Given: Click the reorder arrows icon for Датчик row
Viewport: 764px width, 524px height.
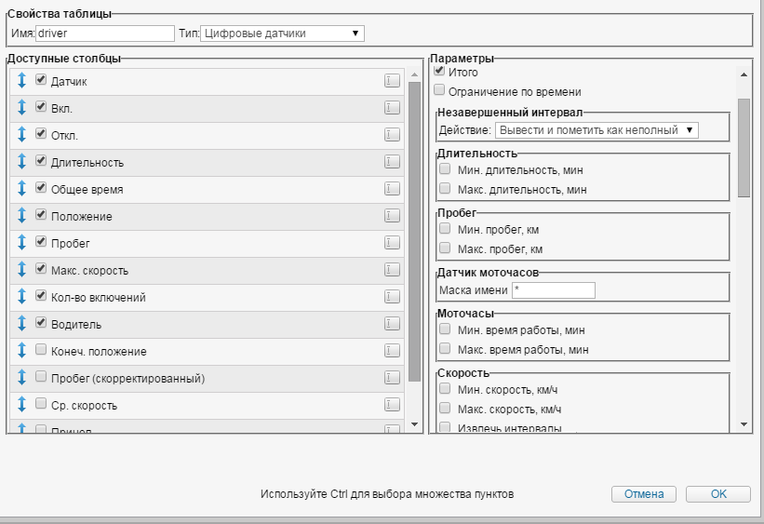Looking at the screenshot, I should click(21, 82).
